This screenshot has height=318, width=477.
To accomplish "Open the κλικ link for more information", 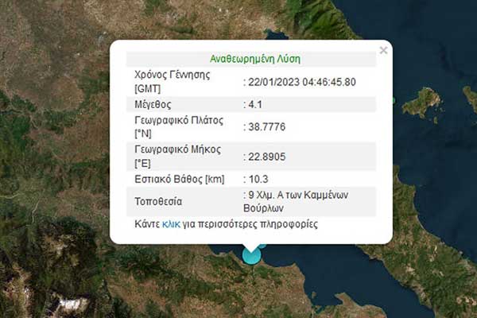I will tap(171, 224).
